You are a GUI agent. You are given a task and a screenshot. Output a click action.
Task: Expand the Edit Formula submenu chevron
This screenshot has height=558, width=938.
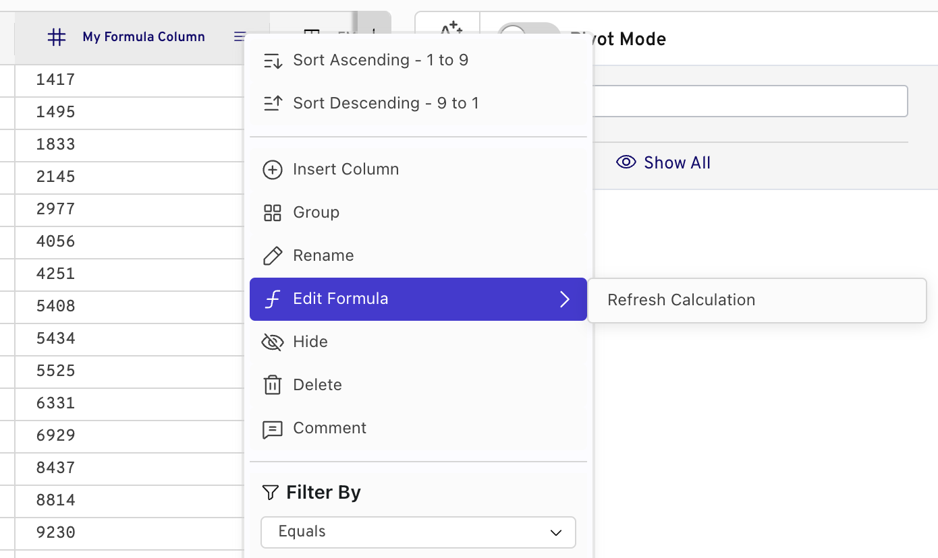[x=565, y=299]
